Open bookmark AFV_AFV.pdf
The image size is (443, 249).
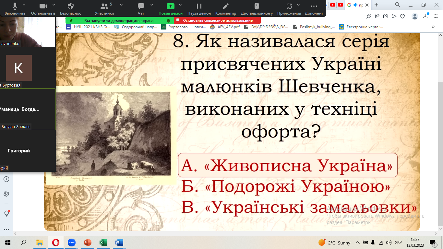pyautogui.click(x=225, y=27)
